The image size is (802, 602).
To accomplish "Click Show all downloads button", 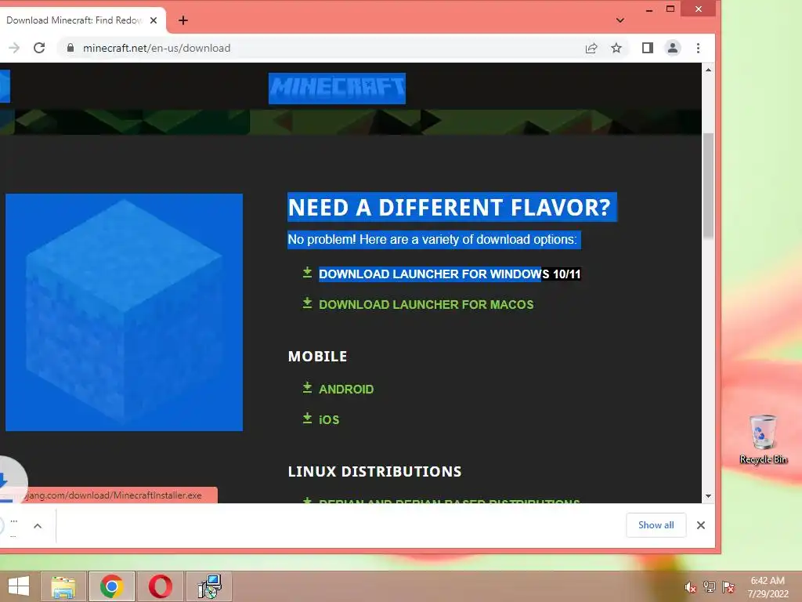I will 656,525.
